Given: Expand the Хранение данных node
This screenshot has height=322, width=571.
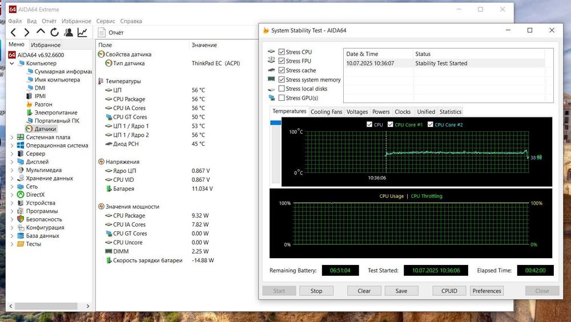Looking at the screenshot, I should coord(11,178).
